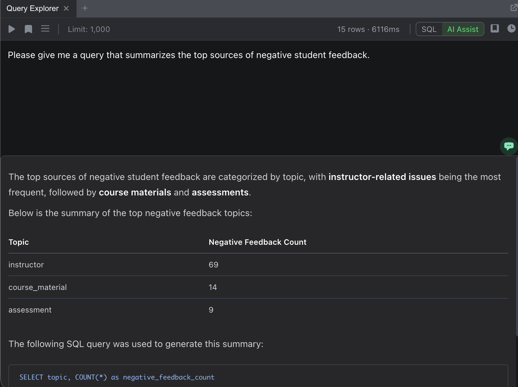The height and width of the screenshot is (387, 518).
Task: Switch to AI Assist mode
Action: pyautogui.click(x=463, y=29)
